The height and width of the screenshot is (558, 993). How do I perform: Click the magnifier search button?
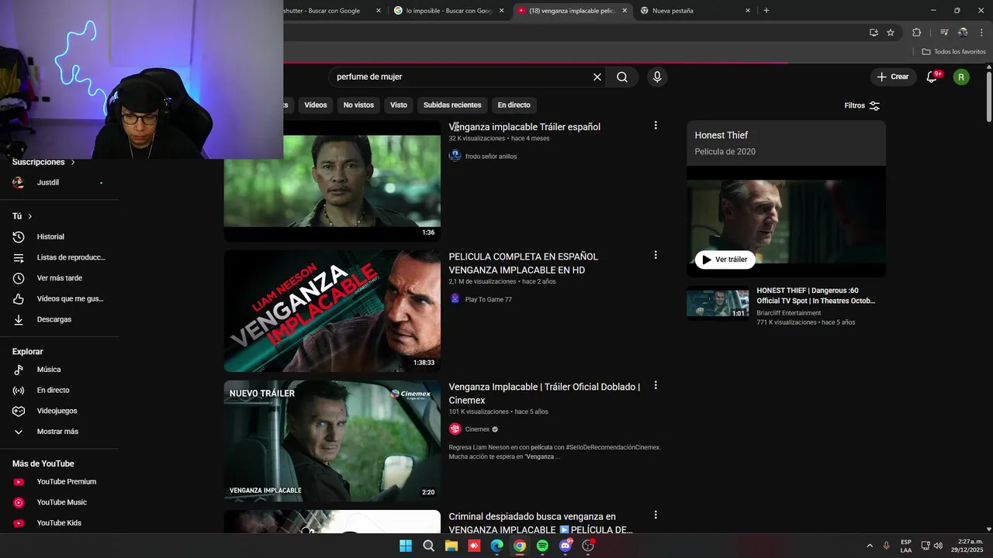(622, 77)
